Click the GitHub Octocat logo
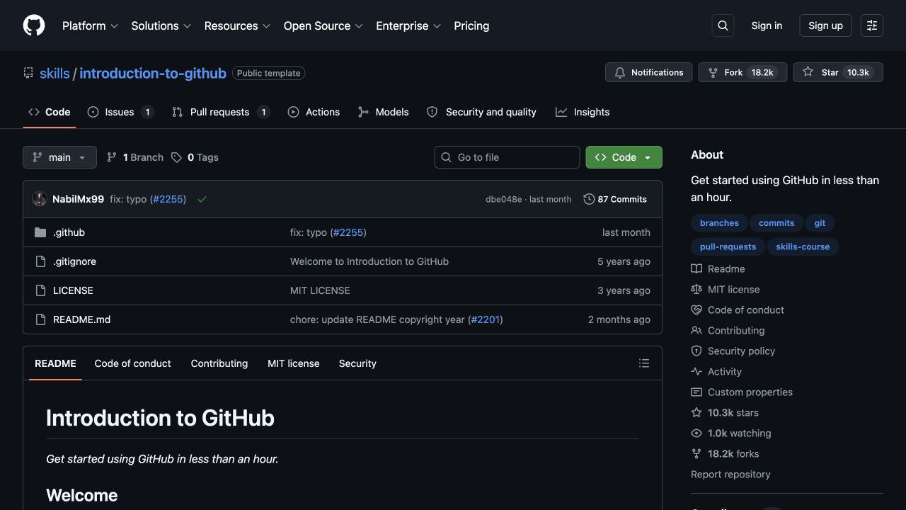This screenshot has width=906, height=510. [34, 25]
